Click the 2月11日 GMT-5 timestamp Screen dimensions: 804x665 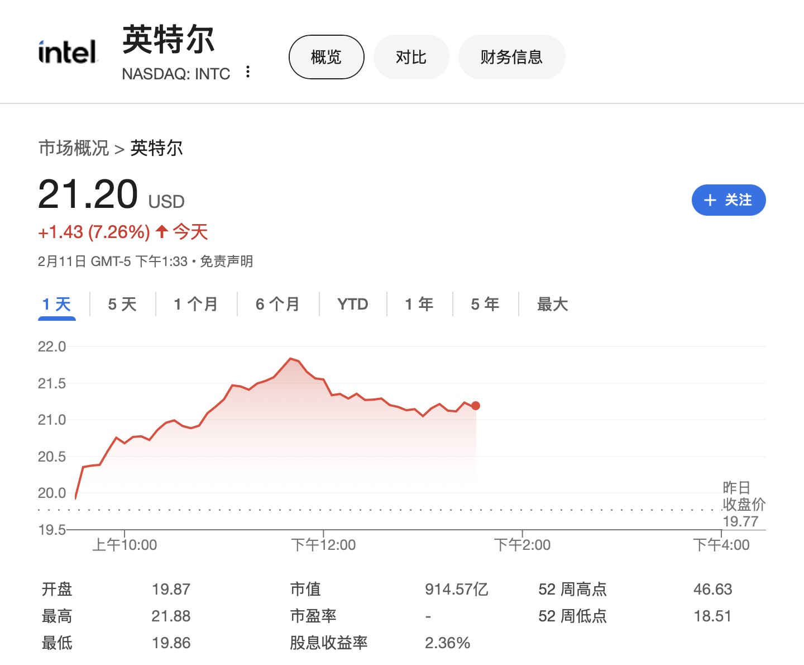pyautogui.click(x=112, y=262)
